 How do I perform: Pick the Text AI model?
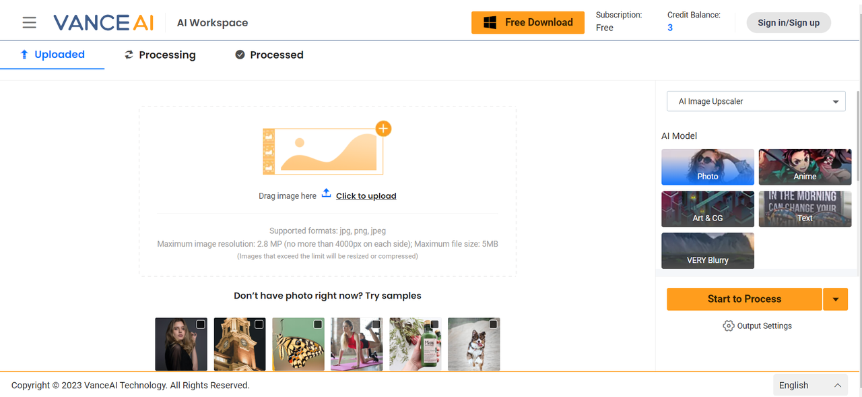point(805,209)
